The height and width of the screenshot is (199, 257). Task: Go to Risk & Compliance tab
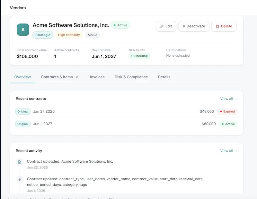[131, 77]
